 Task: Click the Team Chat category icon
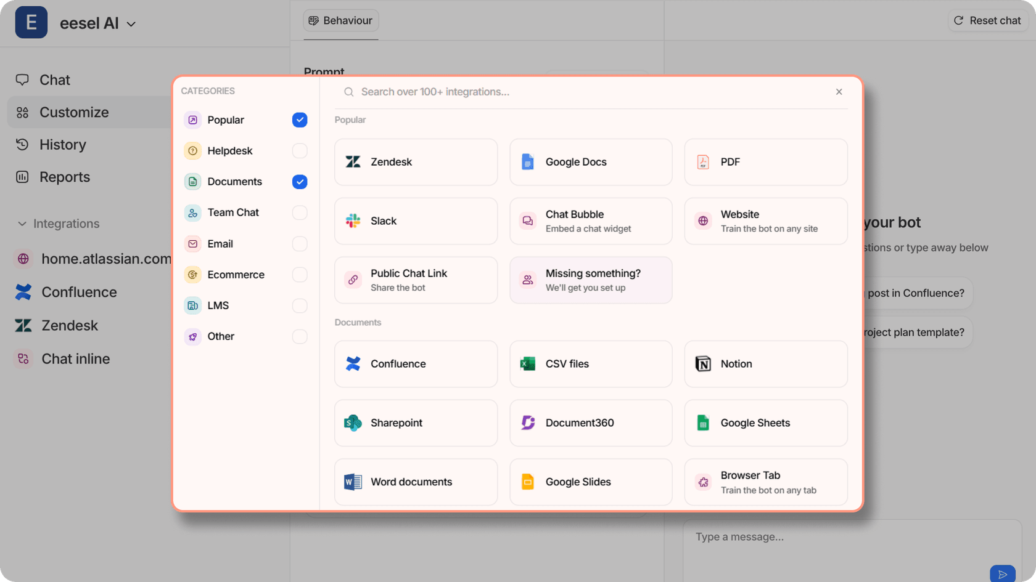pyautogui.click(x=193, y=213)
